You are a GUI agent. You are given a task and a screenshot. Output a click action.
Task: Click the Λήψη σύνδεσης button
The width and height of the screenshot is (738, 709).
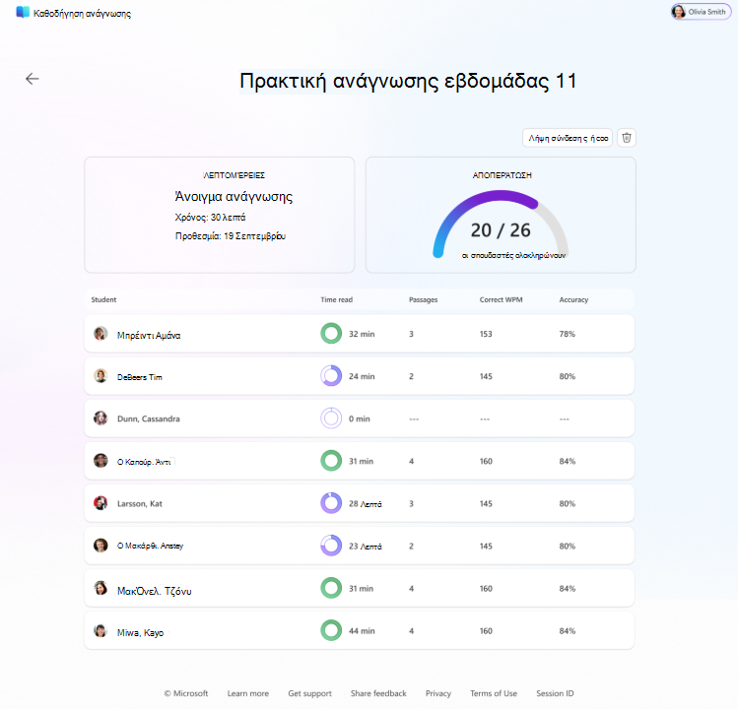point(568,138)
